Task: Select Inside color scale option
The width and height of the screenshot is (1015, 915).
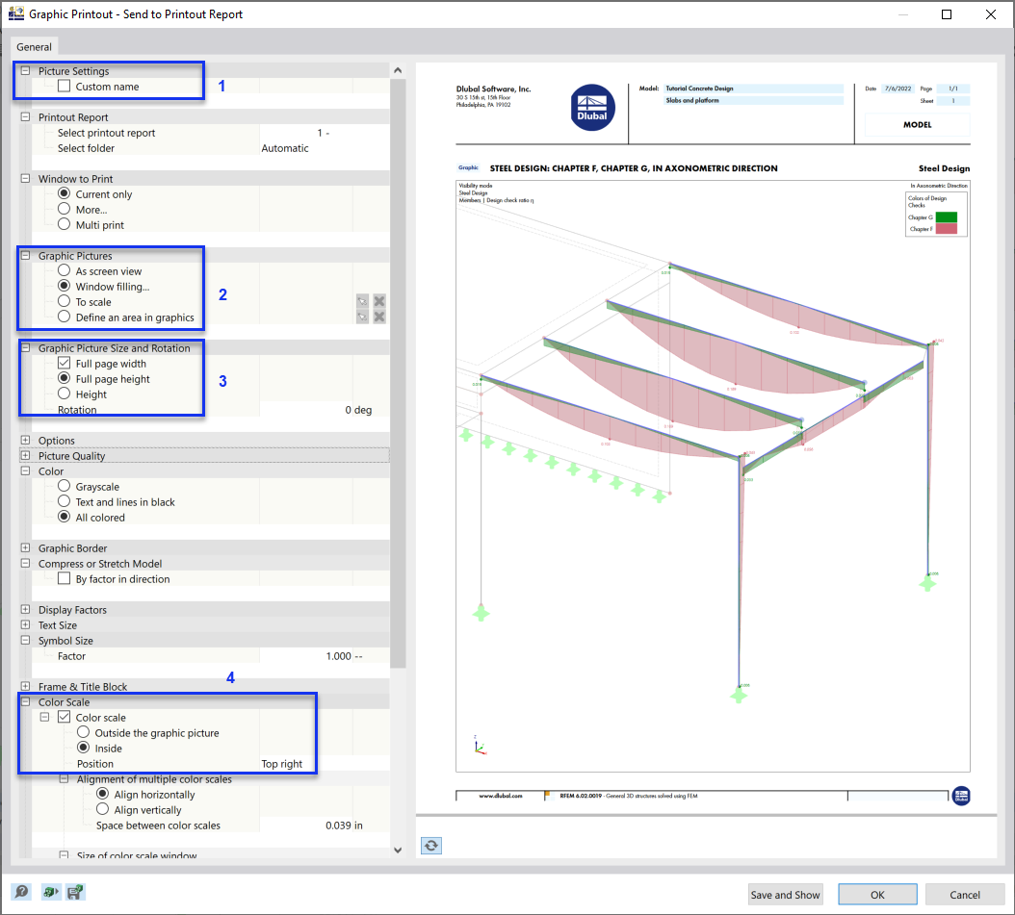Action: (84, 748)
